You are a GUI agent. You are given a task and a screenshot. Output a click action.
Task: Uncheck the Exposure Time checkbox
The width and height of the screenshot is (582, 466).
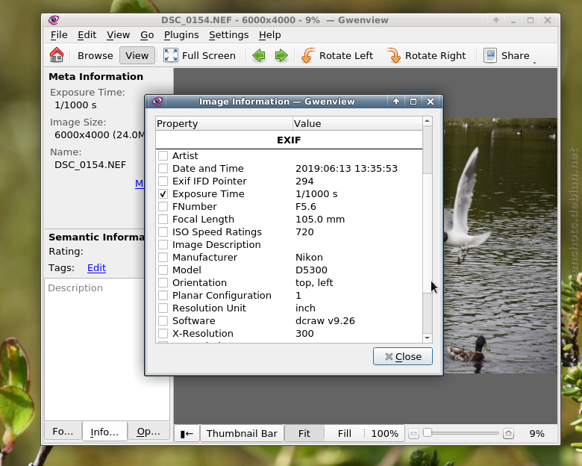click(x=163, y=193)
